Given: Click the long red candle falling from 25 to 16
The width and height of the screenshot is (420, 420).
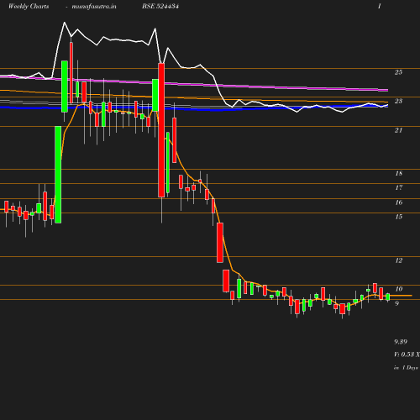Looking at the screenshot, I should (x=161, y=130).
